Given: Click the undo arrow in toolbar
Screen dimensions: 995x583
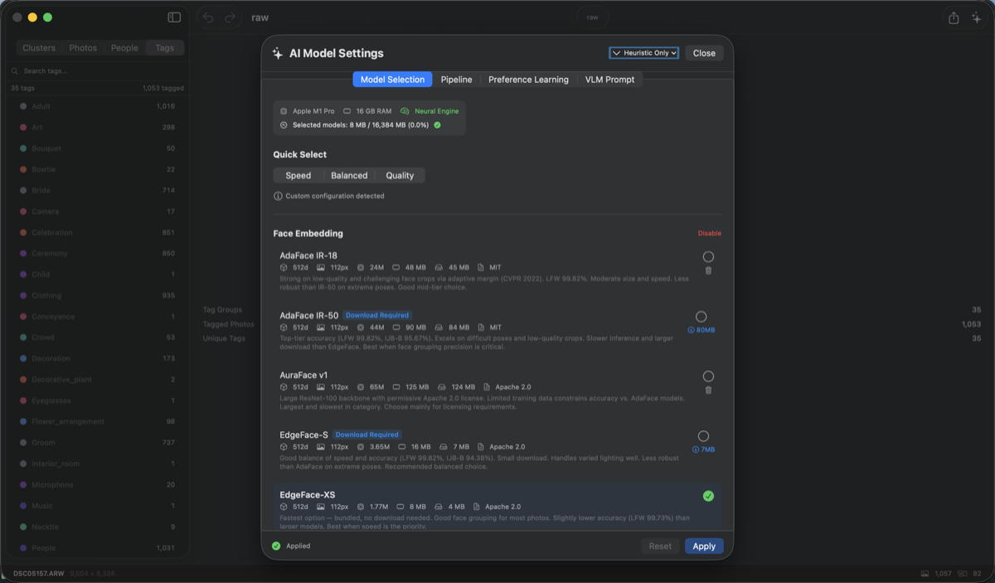Looking at the screenshot, I should coord(208,17).
